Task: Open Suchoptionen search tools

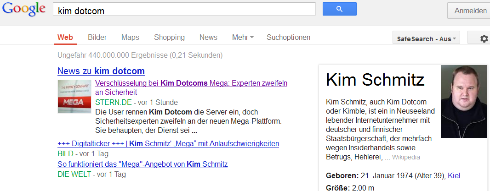Action: click(288, 38)
